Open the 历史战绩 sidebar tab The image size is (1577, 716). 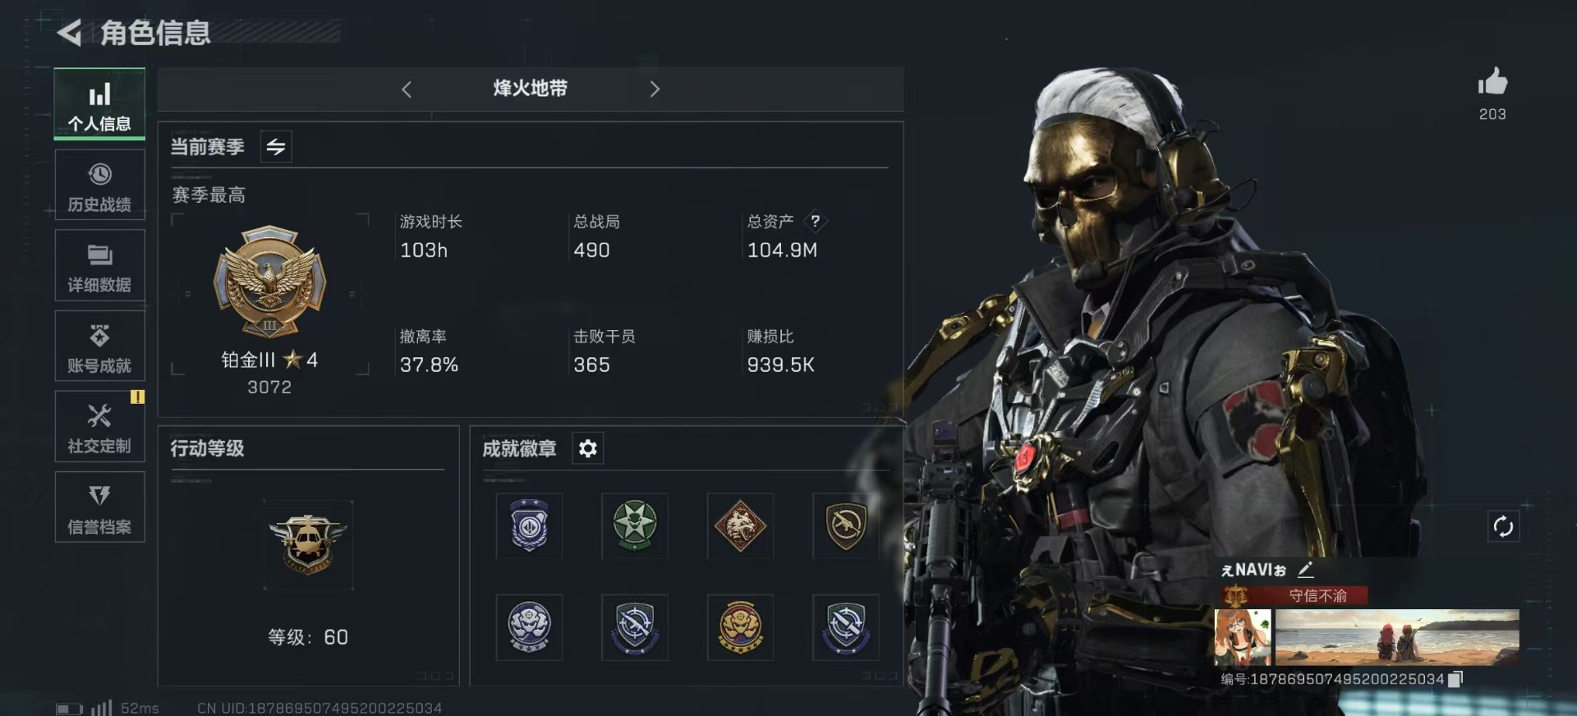pyautogui.click(x=99, y=185)
